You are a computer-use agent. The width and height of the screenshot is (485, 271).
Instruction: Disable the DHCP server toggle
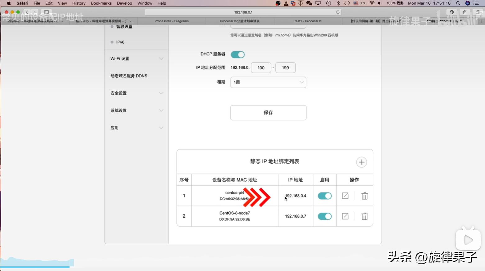(238, 55)
